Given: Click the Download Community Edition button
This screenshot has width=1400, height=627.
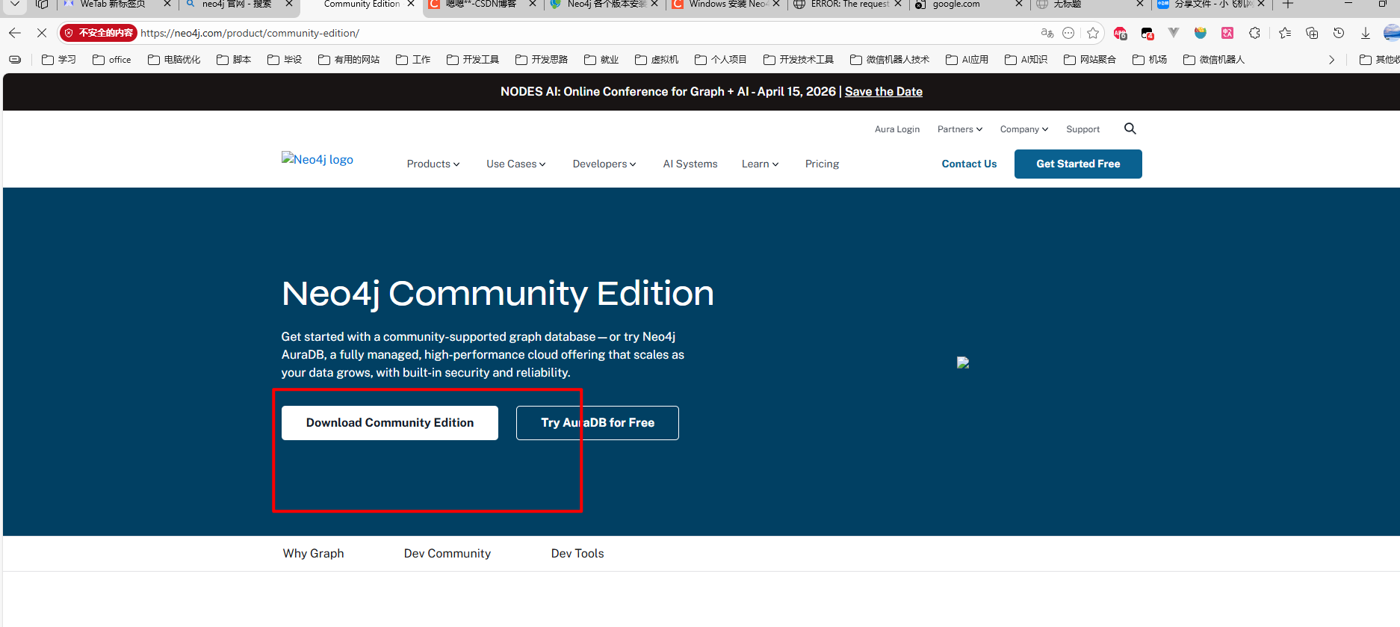Looking at the screenshot, I should click(x=390, y=423).
